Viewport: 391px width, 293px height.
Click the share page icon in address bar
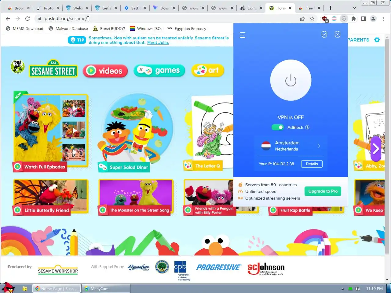(302, 19)
